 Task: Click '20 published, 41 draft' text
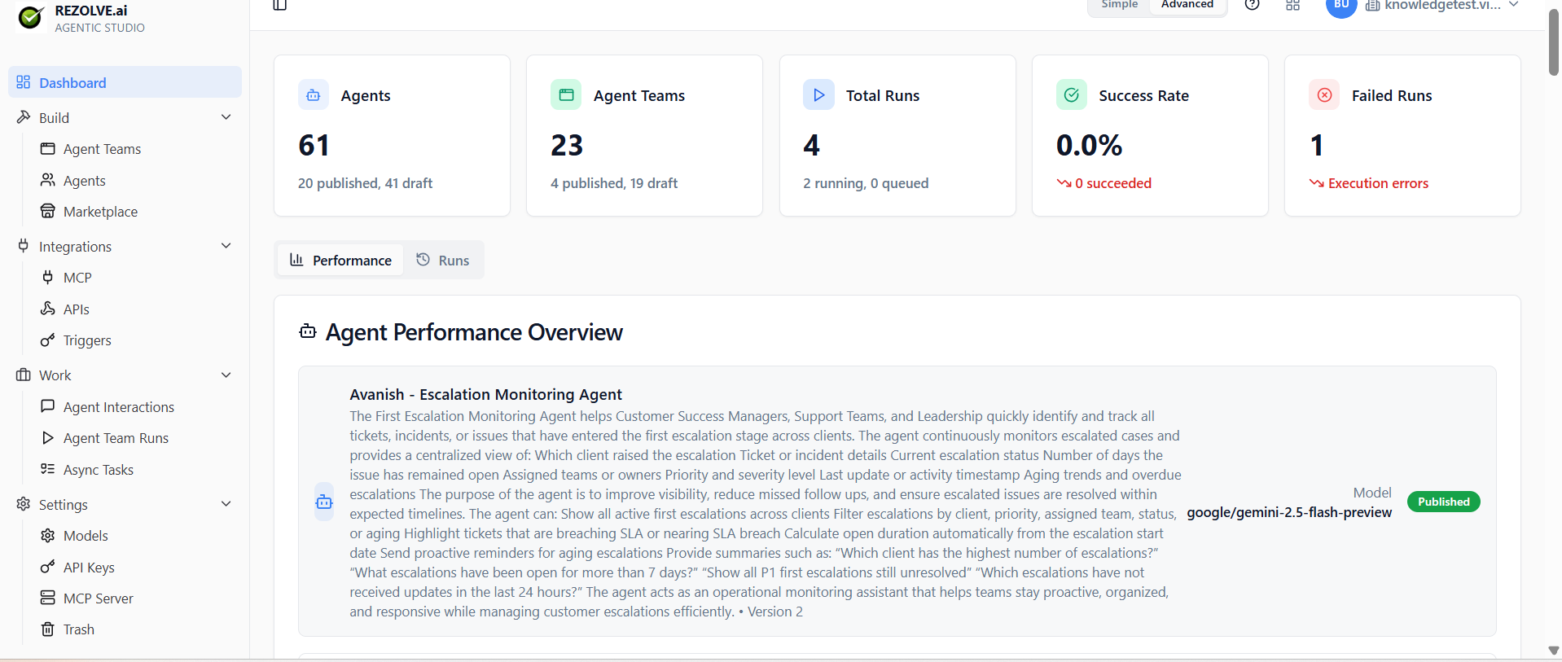tap(365, 183)
